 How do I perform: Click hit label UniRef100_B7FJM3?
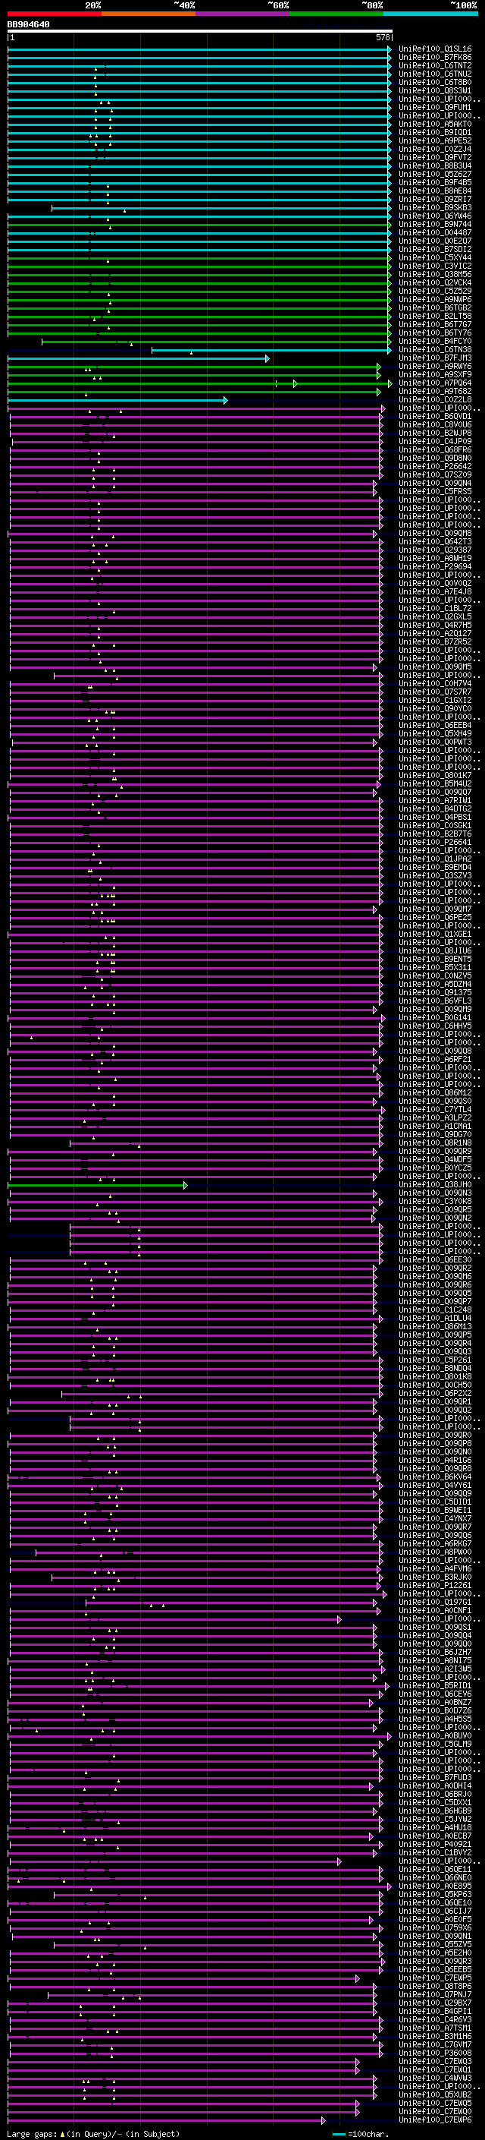coord(435,358)
